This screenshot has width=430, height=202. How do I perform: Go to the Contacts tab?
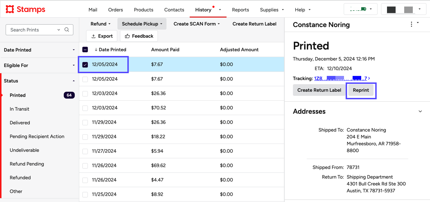click(174, 10)
